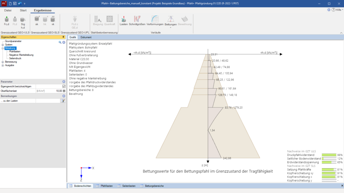
Task: Show the Lasten load diagram
Action: pos(123,20)
